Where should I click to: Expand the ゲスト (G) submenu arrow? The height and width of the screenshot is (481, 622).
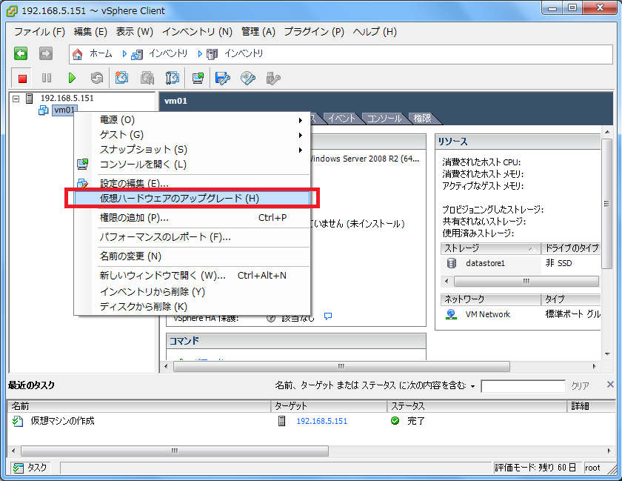click(301, 135)
